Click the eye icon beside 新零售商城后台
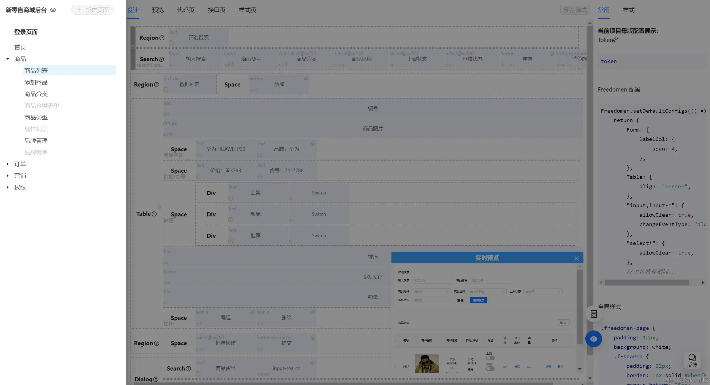Screen dimensions: 710x385 [x=53, y=10]
